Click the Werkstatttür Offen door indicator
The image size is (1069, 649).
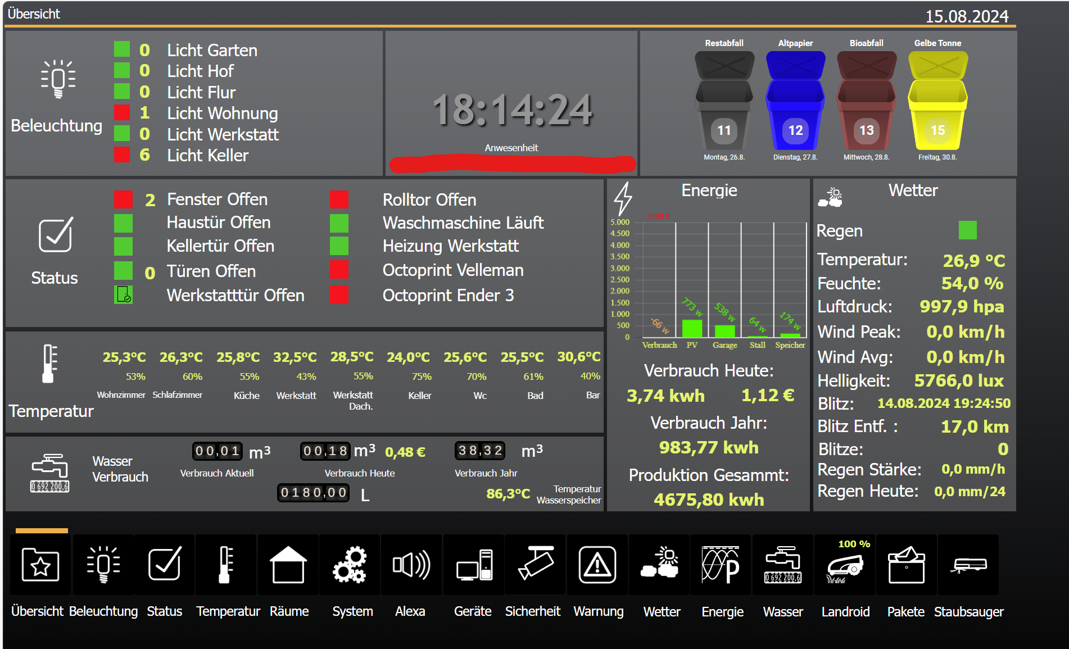pos(123,294)
